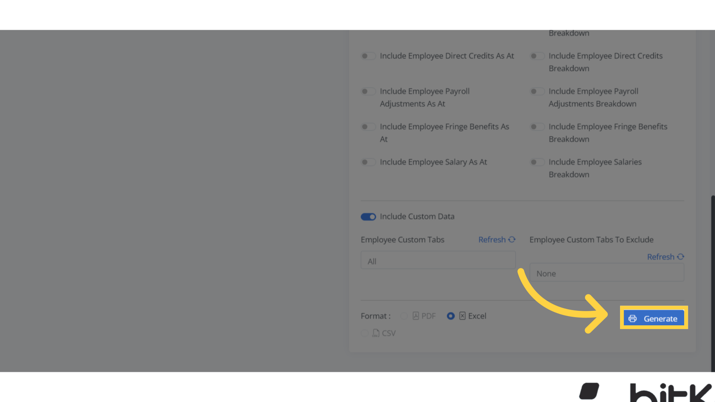Click the PDF file icon next to Format
715x402 pixels.
[x=416, y=316]
